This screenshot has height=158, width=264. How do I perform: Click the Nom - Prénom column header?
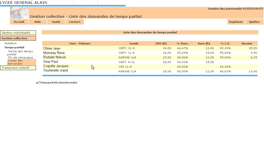pos(80,44)
